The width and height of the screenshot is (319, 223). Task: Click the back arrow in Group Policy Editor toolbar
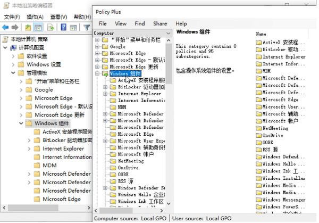point(5,27)
